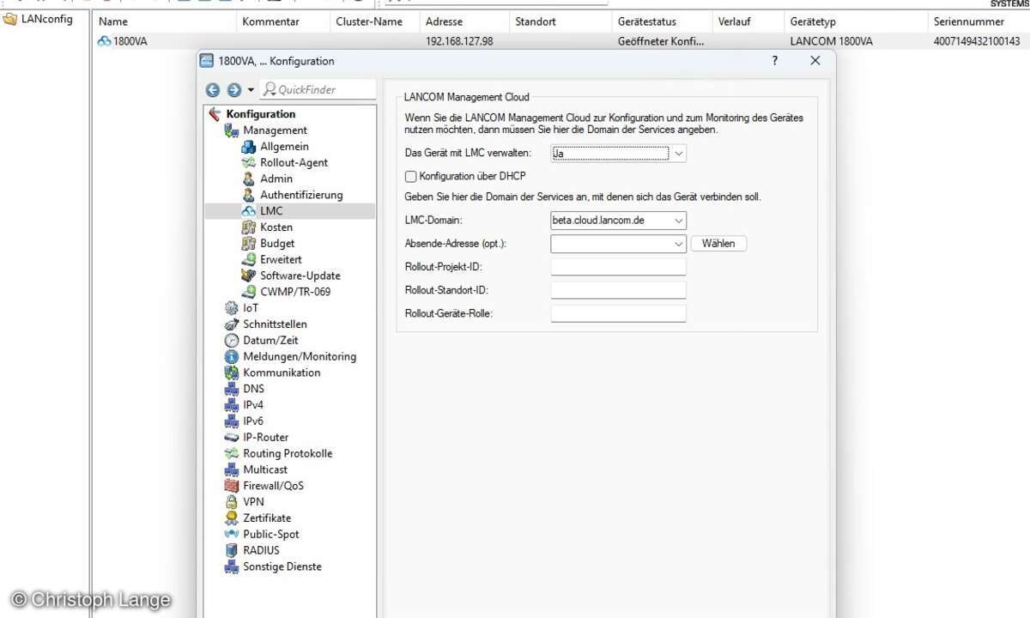Screen dimensions: 1030x618
Task: Click the Rollout-Projekt-ID field
Action: click(x=619, y=267)
